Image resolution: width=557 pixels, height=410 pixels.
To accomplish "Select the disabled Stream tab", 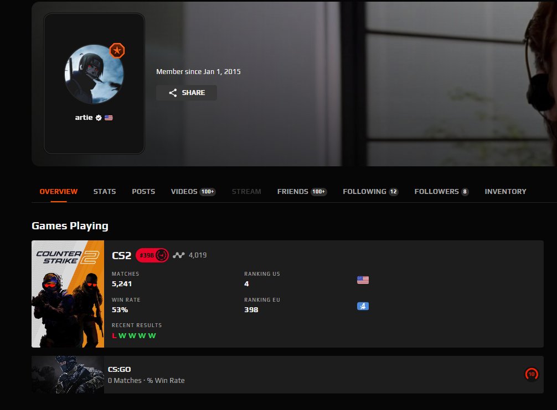I will (x=246, y=191).
